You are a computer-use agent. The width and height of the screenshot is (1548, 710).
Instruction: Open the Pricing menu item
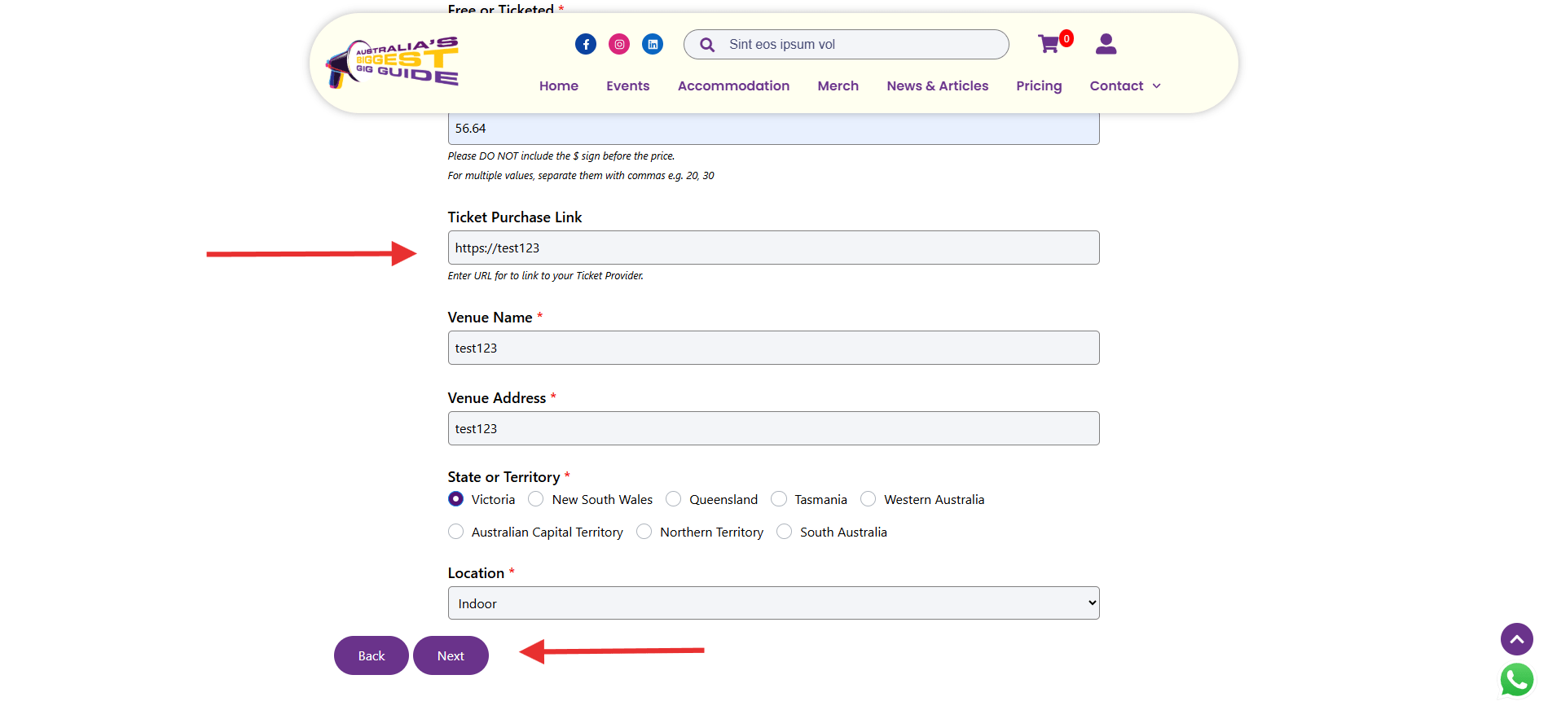1039,86
